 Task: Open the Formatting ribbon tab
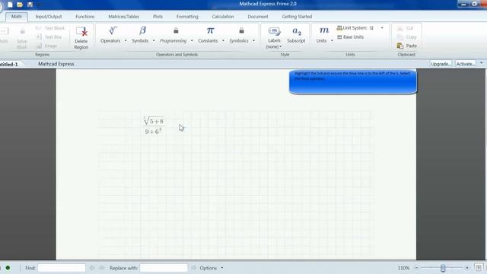[187, 17]
